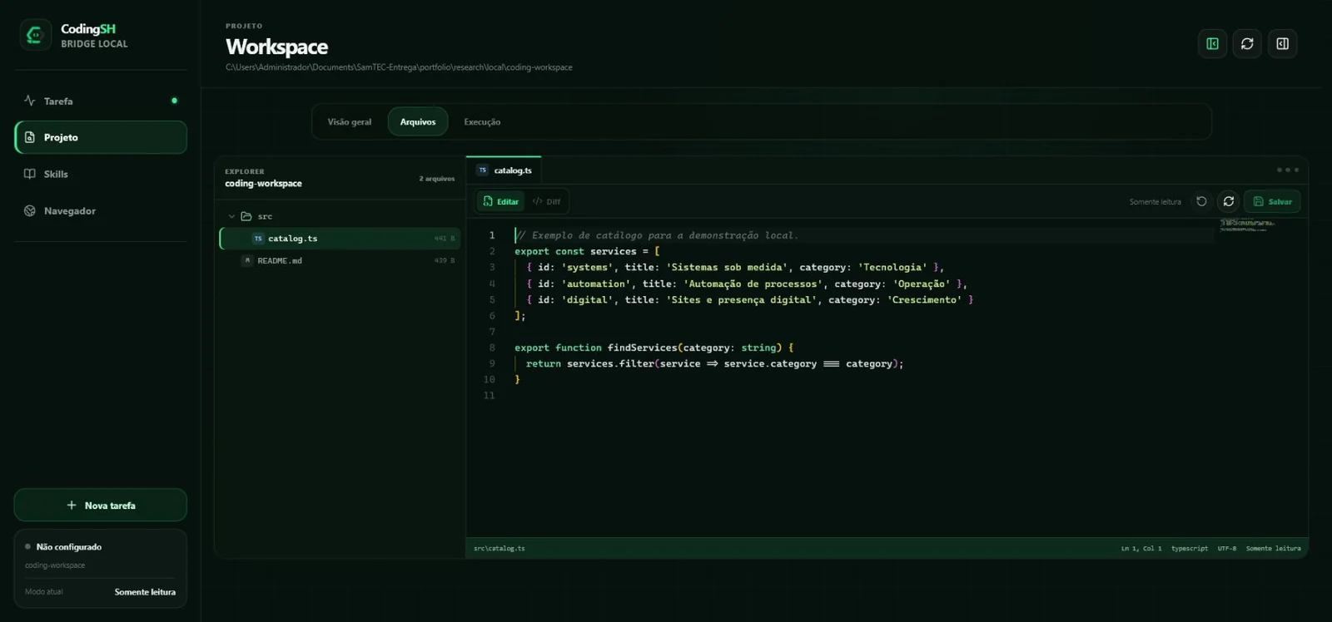This screenshot has width=1332, height=622.
Task: Open the Tarefa sidebar item
Action: click(100, 101)
